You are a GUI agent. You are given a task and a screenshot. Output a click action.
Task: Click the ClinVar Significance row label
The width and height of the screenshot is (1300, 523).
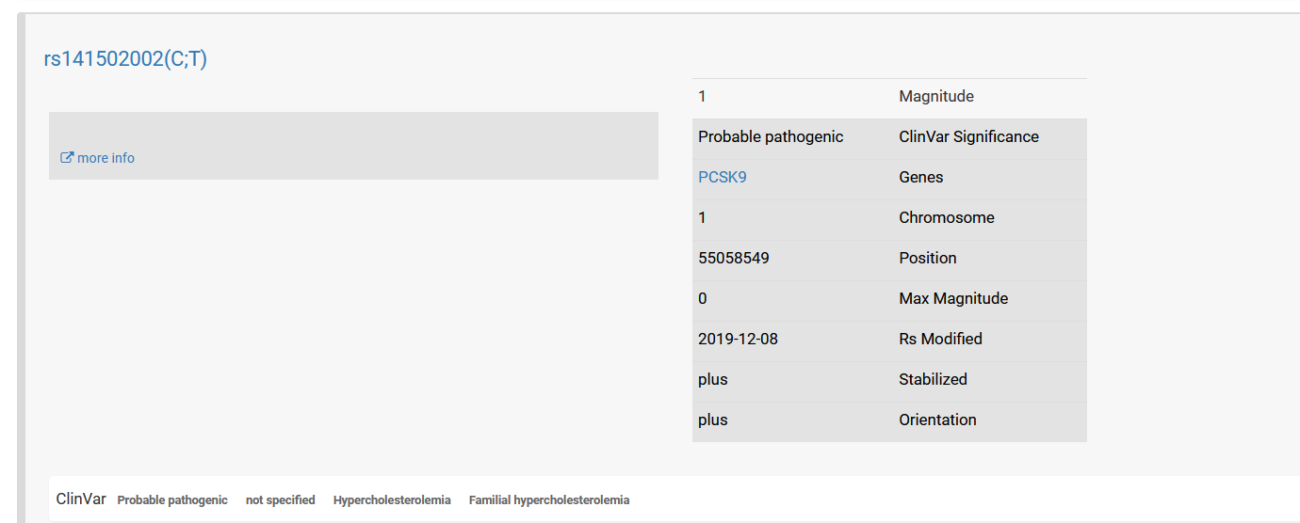(x=969, y=136)
